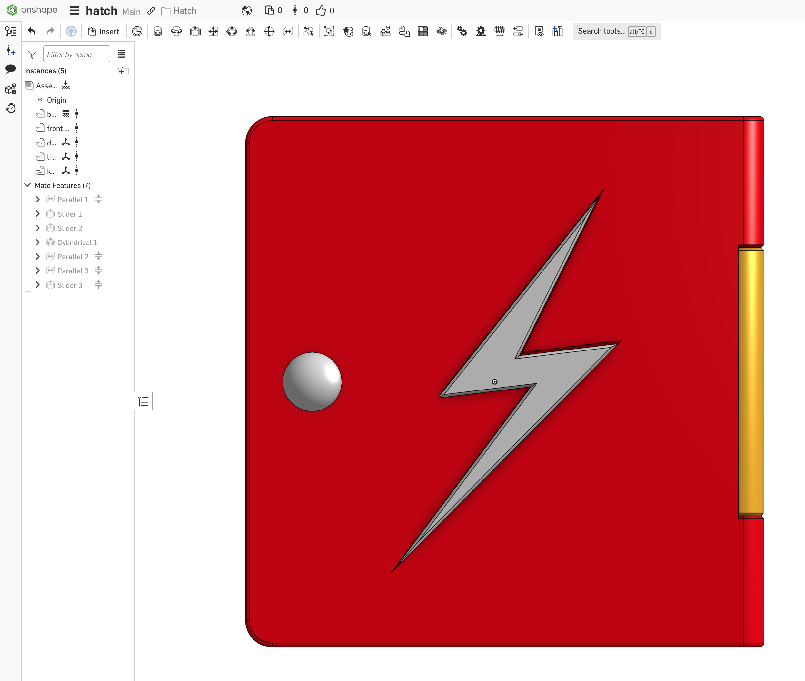Collapse the Mate Features list
805x681 pixels.
27,185
